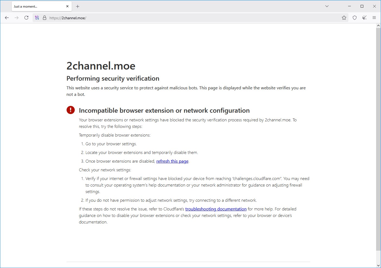Expand the list all tabs dropdown
381x268 pixels.
(327, 6)
